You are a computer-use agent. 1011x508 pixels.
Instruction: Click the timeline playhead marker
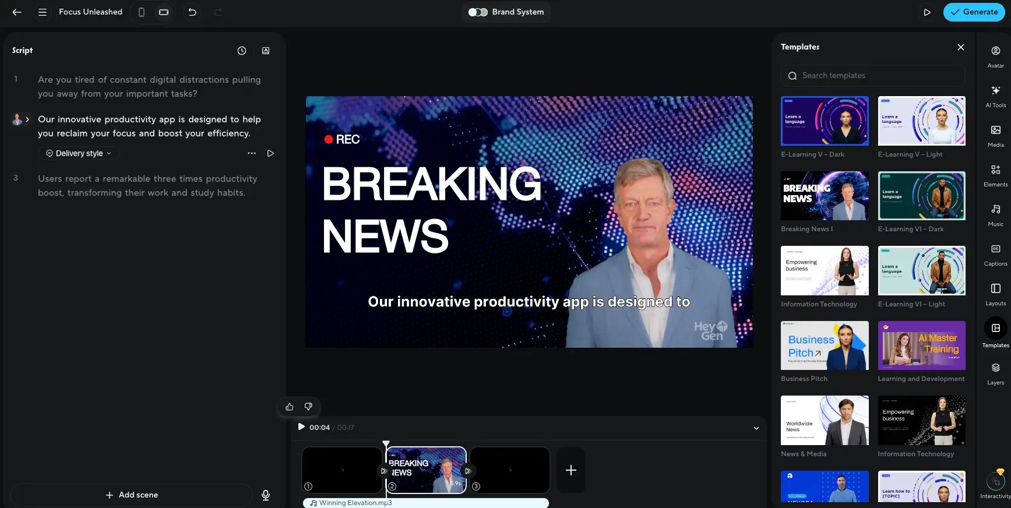[x=386, y=444]
